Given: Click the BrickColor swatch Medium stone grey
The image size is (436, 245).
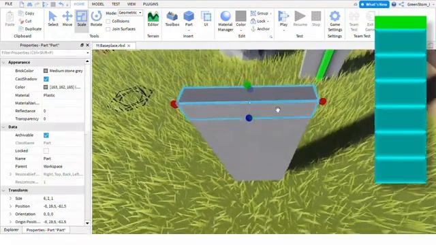Looking at the screenshot, I should tap(46, 71).
